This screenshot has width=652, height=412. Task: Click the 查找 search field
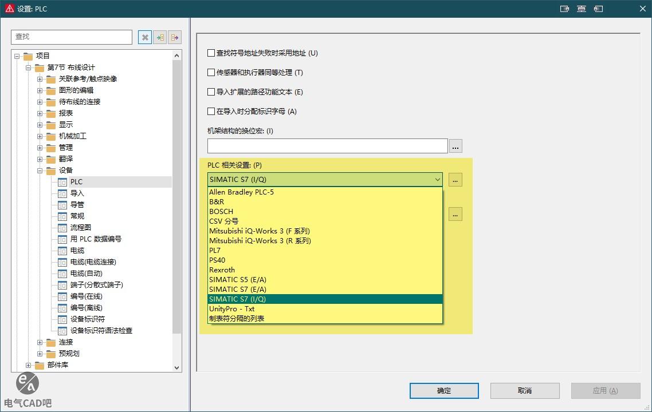(x=72, y=37)
